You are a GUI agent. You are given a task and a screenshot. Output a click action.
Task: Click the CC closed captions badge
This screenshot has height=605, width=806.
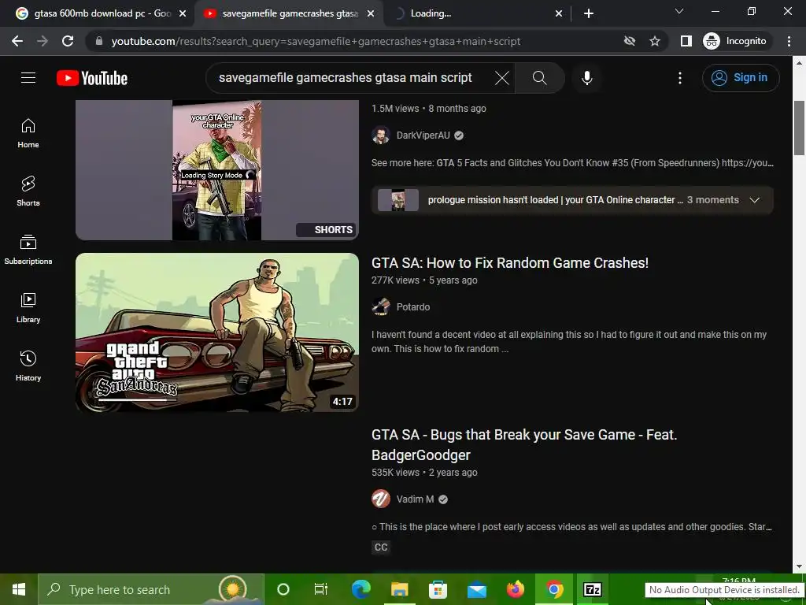point(380,547)
